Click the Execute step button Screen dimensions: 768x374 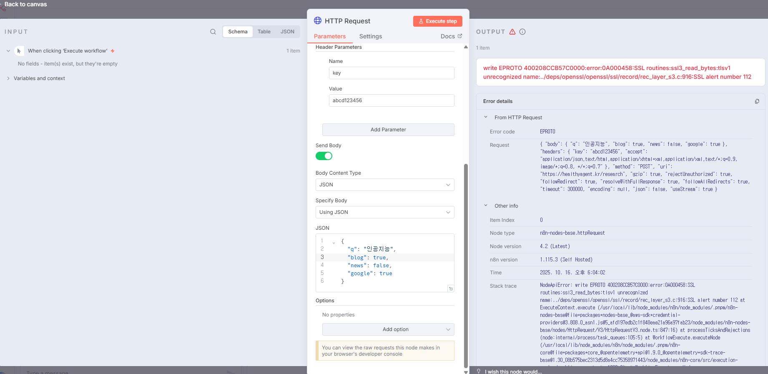[438, 21]
